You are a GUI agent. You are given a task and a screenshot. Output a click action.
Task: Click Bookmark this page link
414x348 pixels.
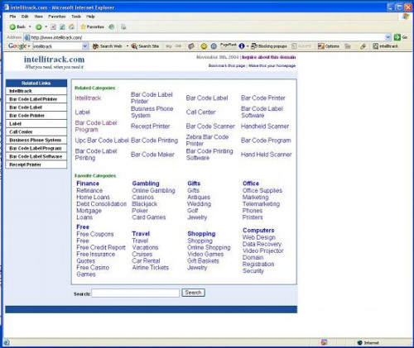(x=227, y=65)
